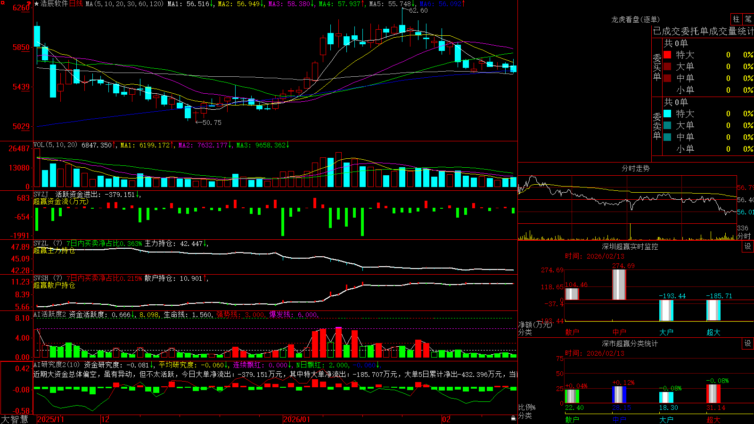Click the 浩辰软件 stock name

(54, 4)
